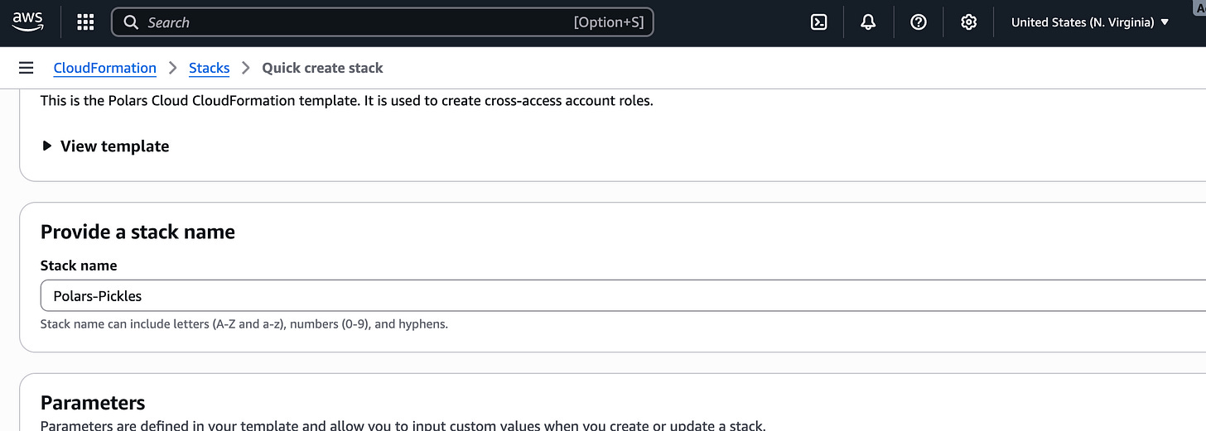Click the Quick create stack breadcrumb text
The height and width of the screenshot is (431, 1206).
322,68
